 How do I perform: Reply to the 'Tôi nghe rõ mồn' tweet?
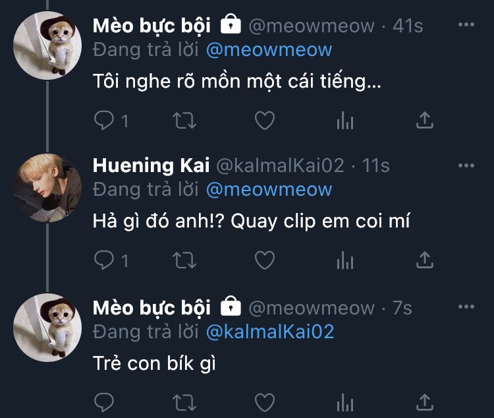point(105,120)
